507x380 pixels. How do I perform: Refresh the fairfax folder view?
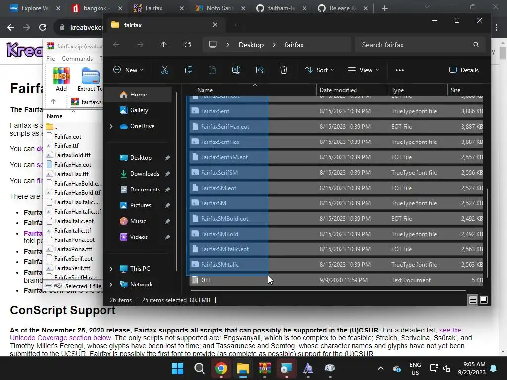tap(188, 45)
